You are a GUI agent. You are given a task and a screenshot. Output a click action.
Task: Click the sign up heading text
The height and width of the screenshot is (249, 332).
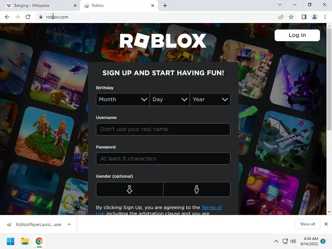pyautogui.click(x=163, y=73)
